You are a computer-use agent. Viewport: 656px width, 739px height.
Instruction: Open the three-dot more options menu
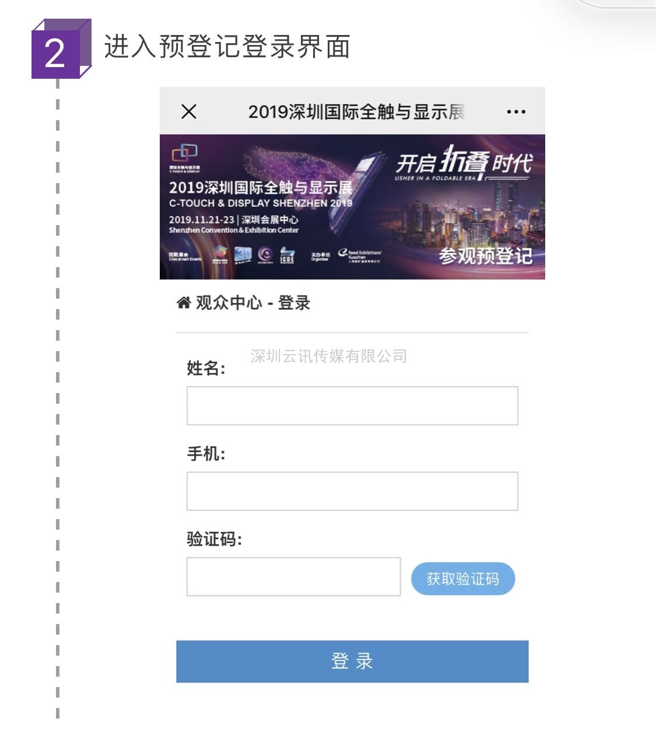pyautogui.click(x=516, y=111)
